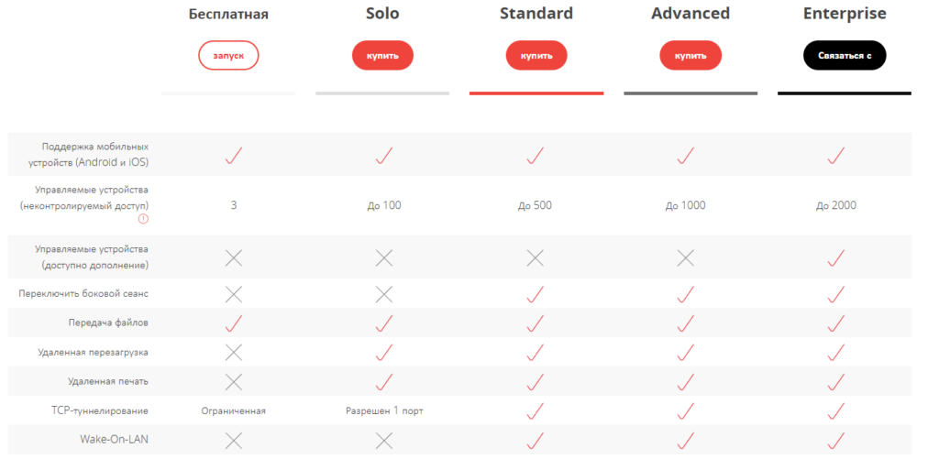Image resolution: width=939 pixels, height=470 pixels.
Task: Click Enterprise checkmark for add-on managed devices
Action: [835, 258]
